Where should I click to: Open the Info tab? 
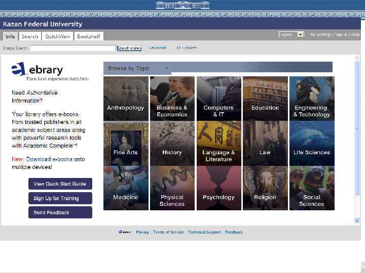click(10, 36)
